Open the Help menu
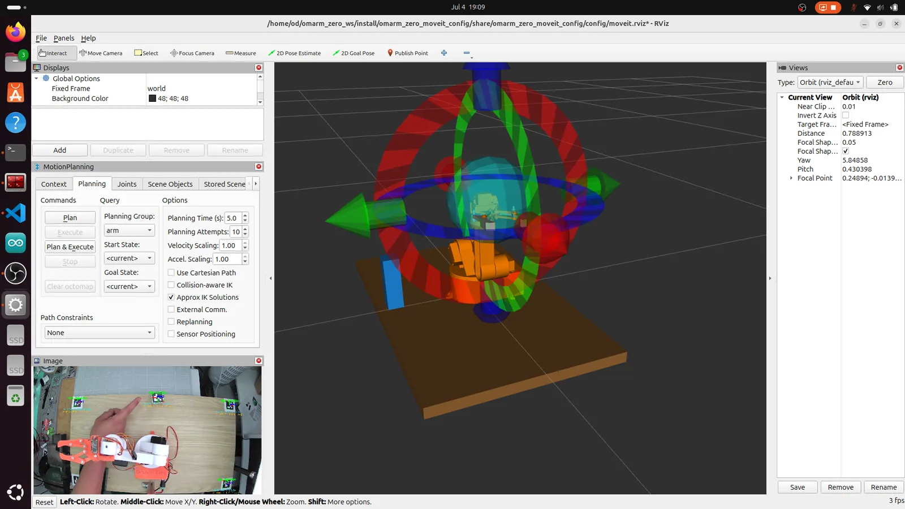Viewport: 905px width, 509px height. (x=88, y=38)
